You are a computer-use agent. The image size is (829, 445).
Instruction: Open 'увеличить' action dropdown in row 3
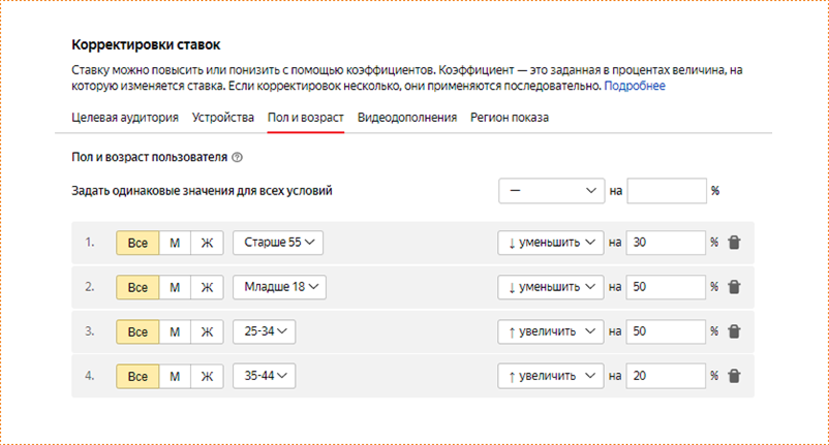550,331
